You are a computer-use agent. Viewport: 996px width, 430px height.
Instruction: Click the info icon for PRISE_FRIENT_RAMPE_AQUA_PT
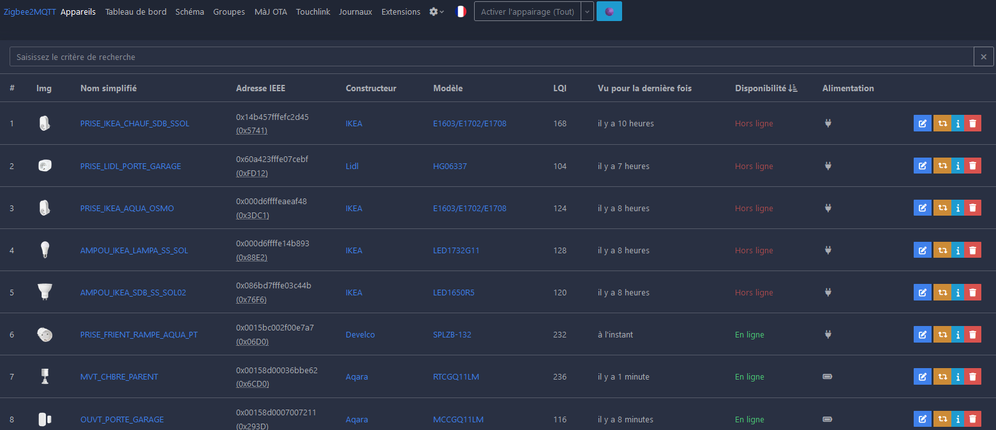958,334
